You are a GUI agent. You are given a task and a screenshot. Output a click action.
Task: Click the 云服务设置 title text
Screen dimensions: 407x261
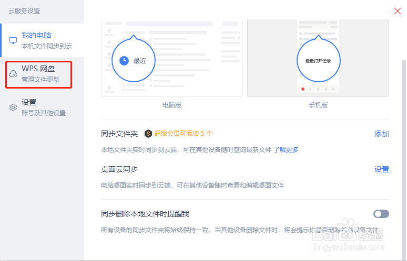click(x=24, y=11)
